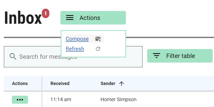Viewport: 214px width, 107px height.
Task: Sort by the Received column header
Action: pos(60,84)
